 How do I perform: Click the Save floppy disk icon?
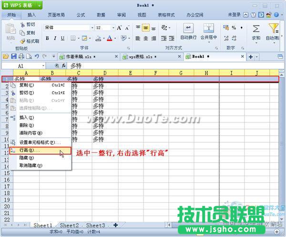pos(14,56)
